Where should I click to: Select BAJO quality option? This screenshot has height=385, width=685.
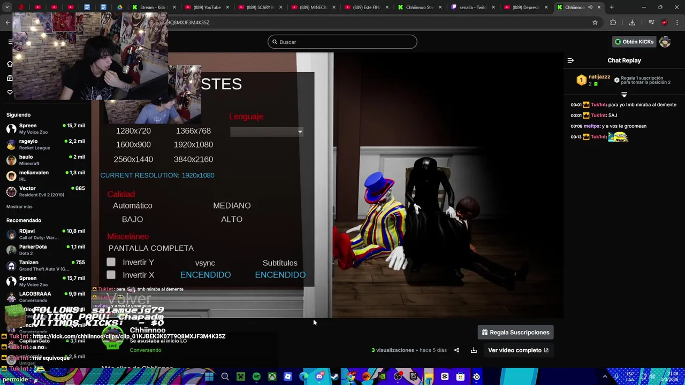132,219
